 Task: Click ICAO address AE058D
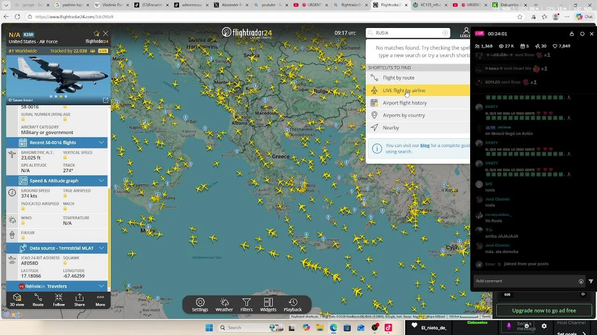(x=30, y=263)
